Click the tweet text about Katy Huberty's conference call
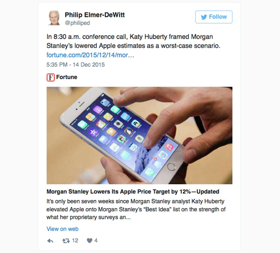 coord(133,41)
